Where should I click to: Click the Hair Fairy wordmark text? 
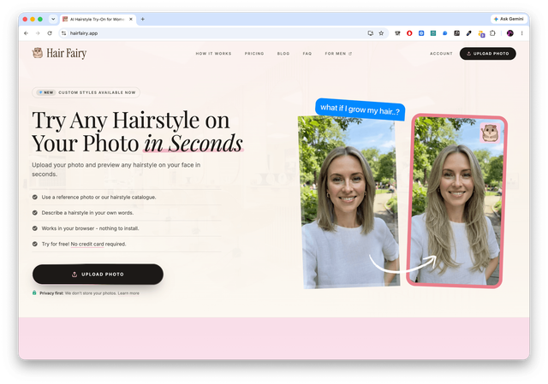click(x=67, y=53)
